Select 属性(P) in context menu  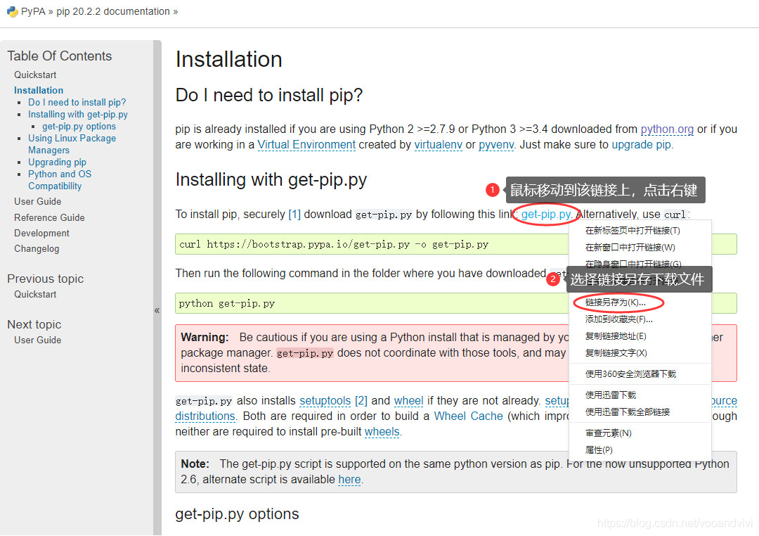pos(599,450)
